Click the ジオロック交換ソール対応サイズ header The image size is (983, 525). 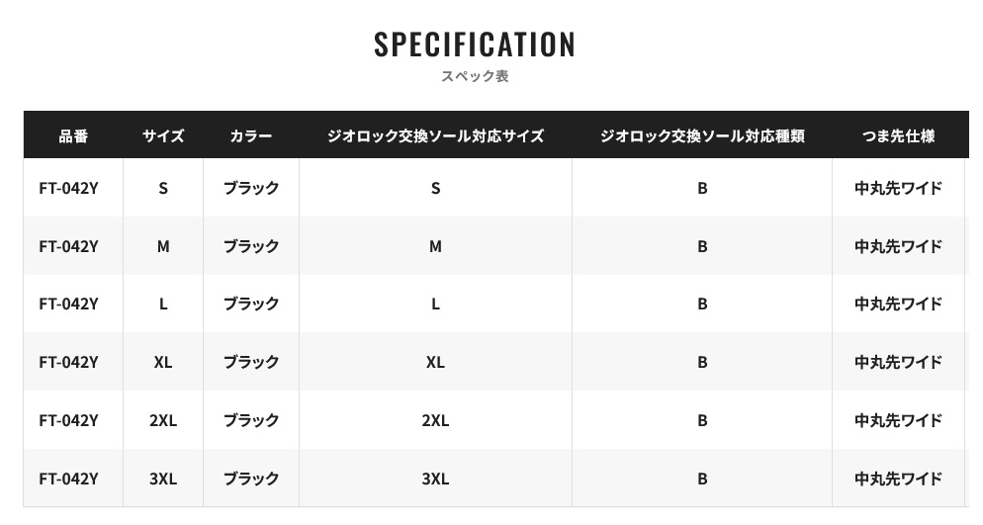point(435,136)
